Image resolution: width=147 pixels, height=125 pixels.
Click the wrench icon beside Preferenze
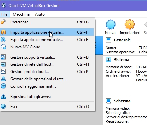point(3,22)
